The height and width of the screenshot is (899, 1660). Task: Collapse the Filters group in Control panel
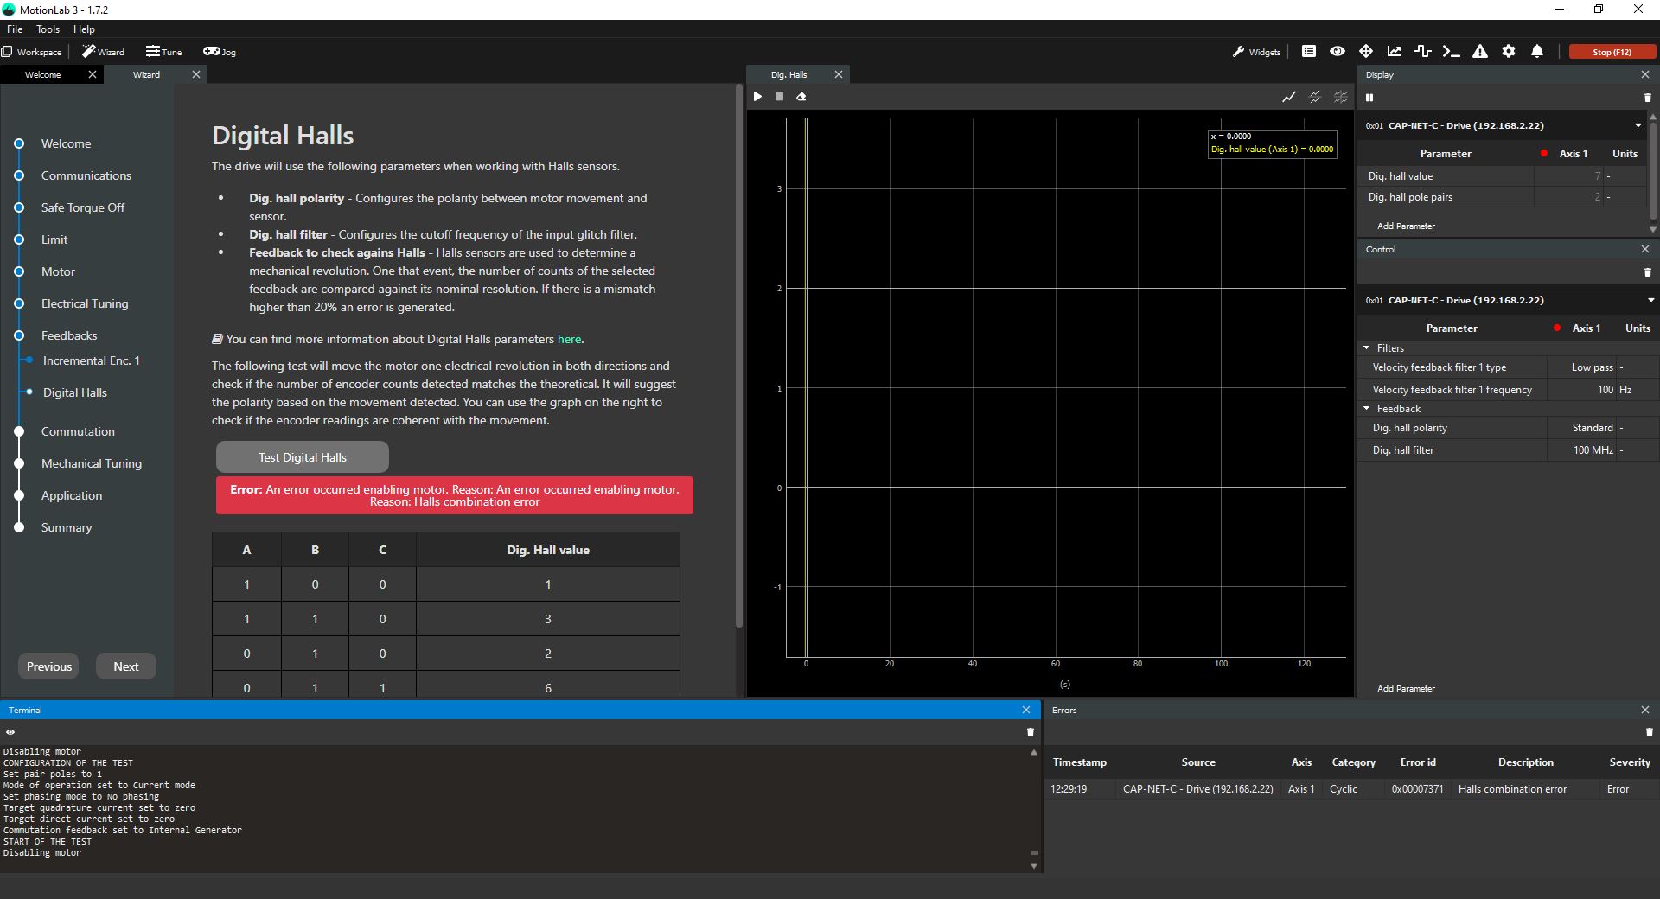pos(1367,348)
